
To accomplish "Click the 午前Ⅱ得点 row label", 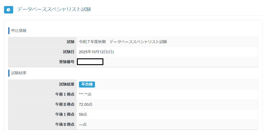I will 65,104.
